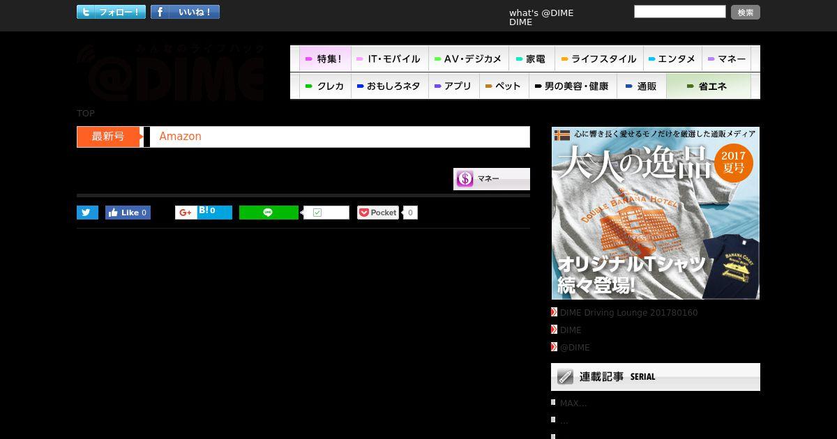Open the 通販 category
This screenshot has height=439, width=837.
(642, 86)
